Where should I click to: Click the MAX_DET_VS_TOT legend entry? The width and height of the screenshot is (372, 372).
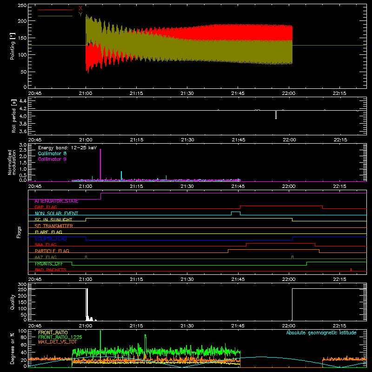tap(57, 342)
